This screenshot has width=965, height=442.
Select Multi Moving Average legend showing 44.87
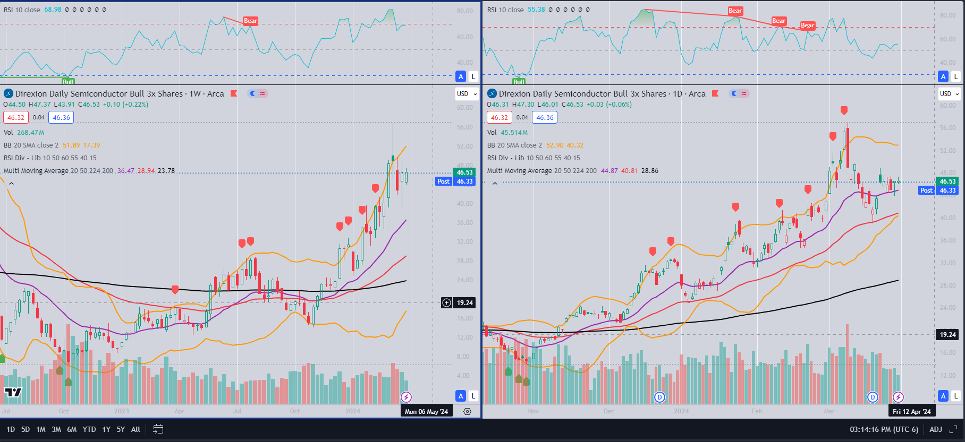pos(573,170)
